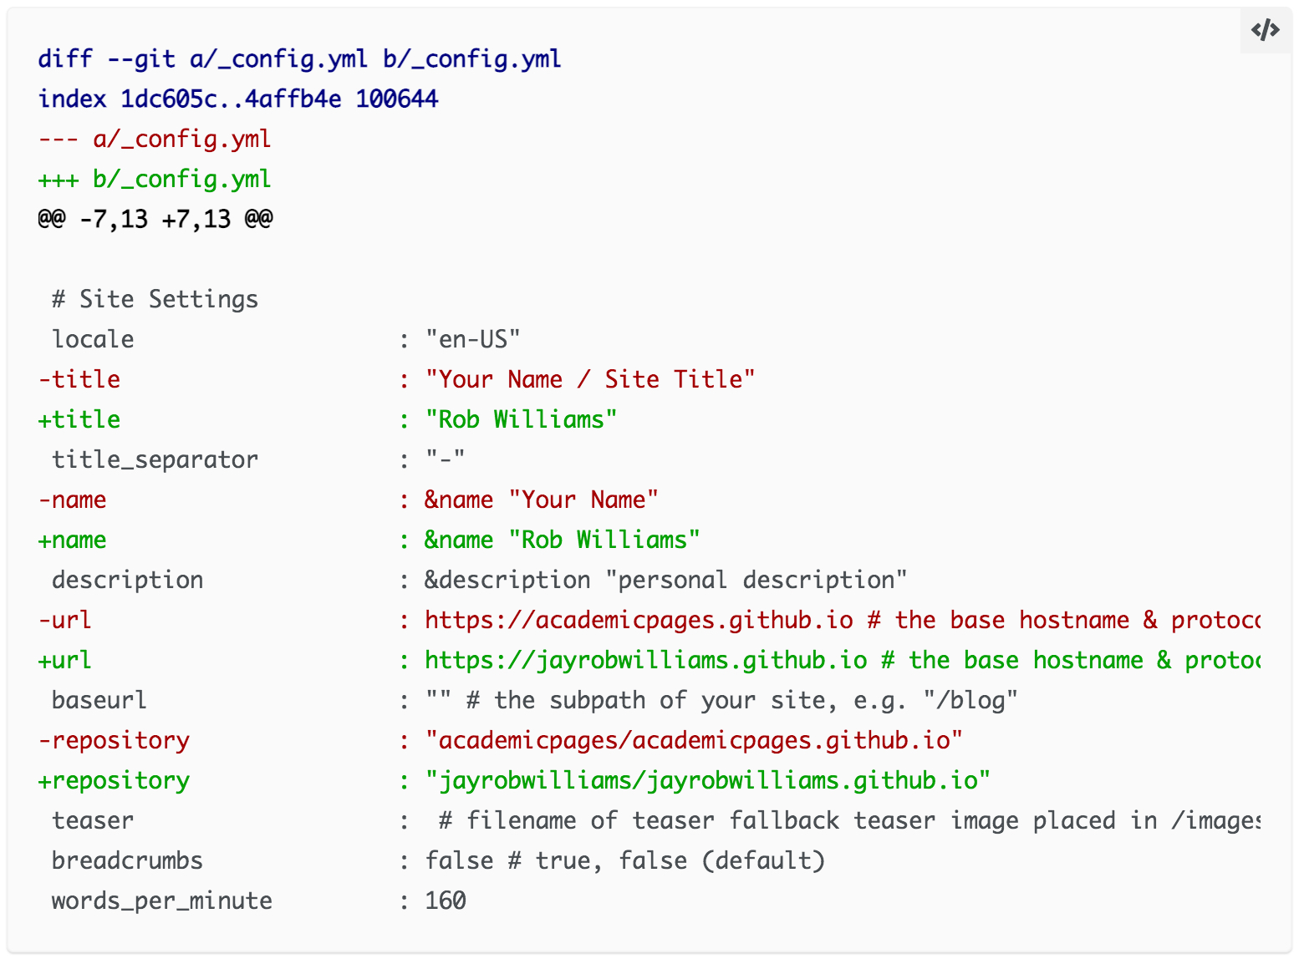This screenshot has height=959, width=1299.
Task: Click the green +++ b/_config.yml line
Action: pyautogui.click(x=155, y=180)
